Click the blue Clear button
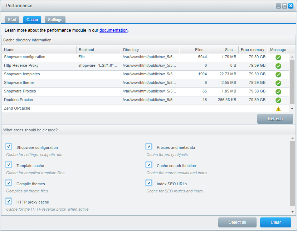This screenshot has height=231, width=297. coord(276,222)
